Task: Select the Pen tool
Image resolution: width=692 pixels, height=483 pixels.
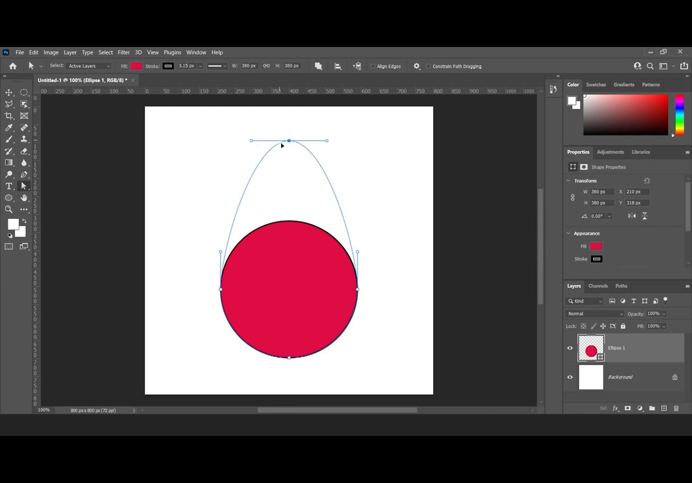Action: [24, 174]
